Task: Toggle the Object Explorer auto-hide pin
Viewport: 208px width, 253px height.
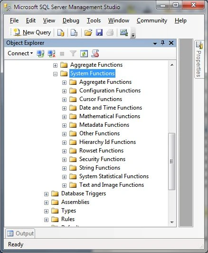Action: coord(162,43)
